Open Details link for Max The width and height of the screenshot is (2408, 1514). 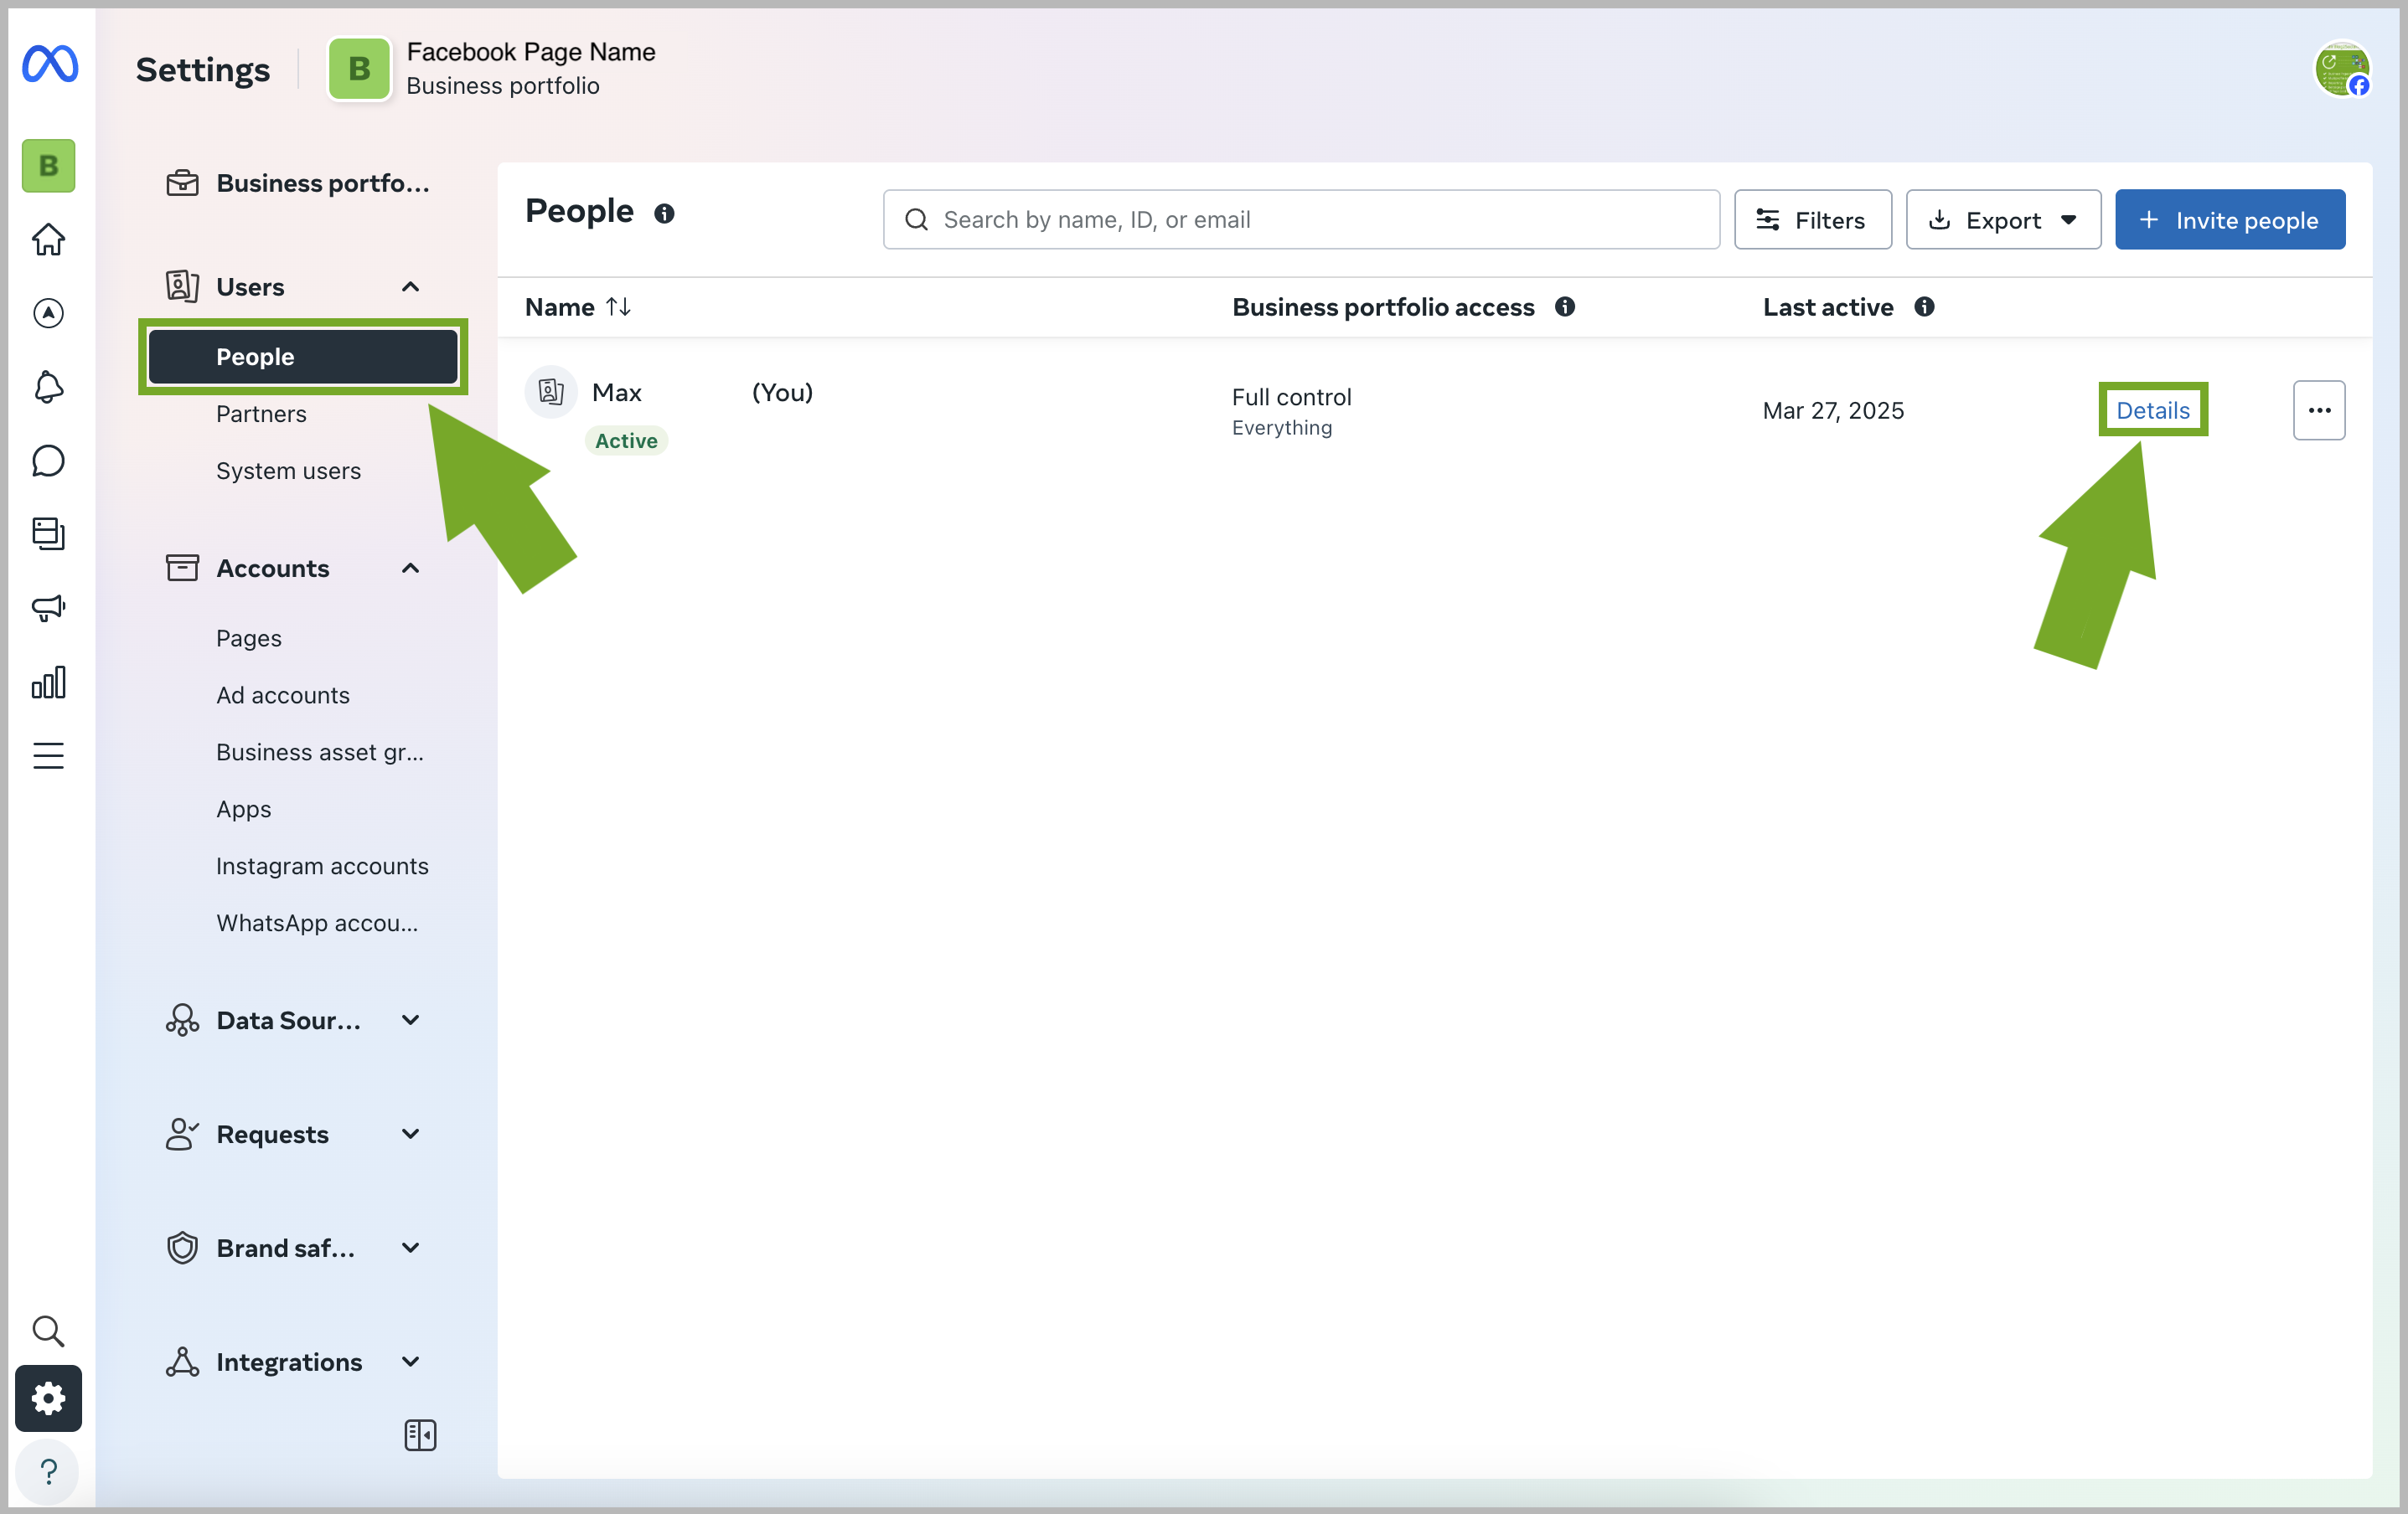[x=2153, y=410]
